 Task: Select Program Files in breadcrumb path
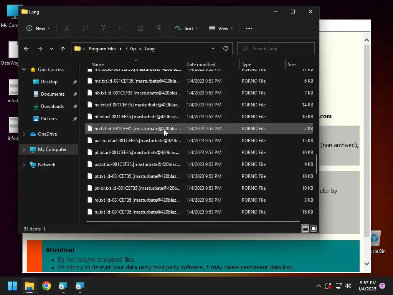point(102,49)
